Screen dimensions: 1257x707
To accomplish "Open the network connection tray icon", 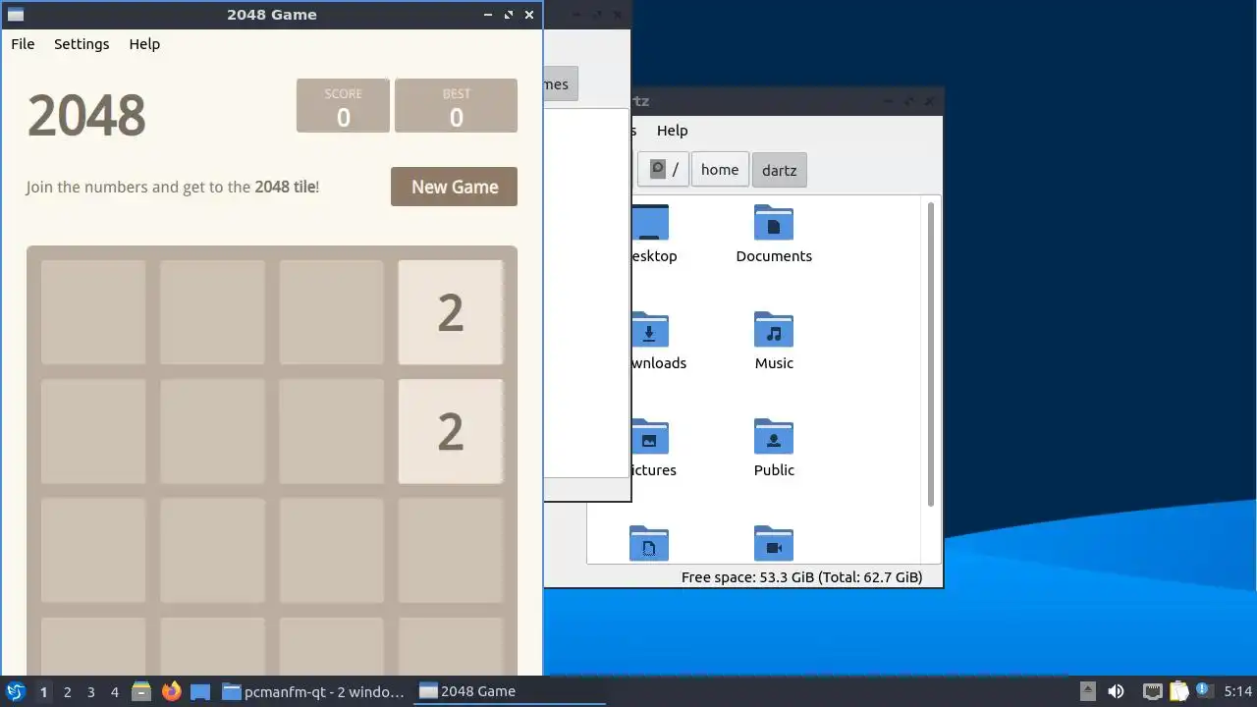I will [x=1153, y=691].
